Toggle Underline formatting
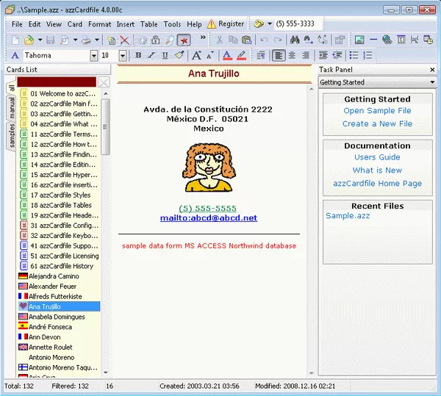 point(165,55)
